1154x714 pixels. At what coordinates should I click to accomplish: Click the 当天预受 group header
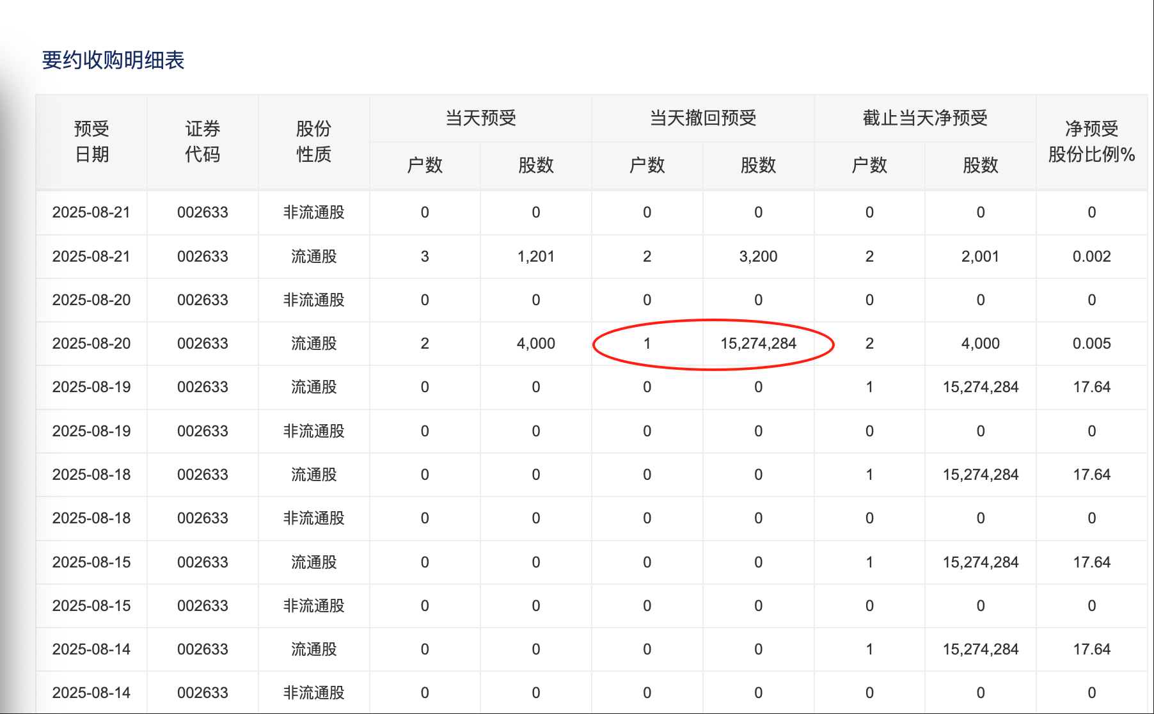point(480,118)
